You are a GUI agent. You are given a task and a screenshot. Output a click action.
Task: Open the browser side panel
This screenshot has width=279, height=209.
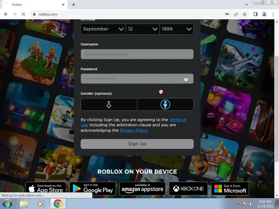[x=256, y=14]
